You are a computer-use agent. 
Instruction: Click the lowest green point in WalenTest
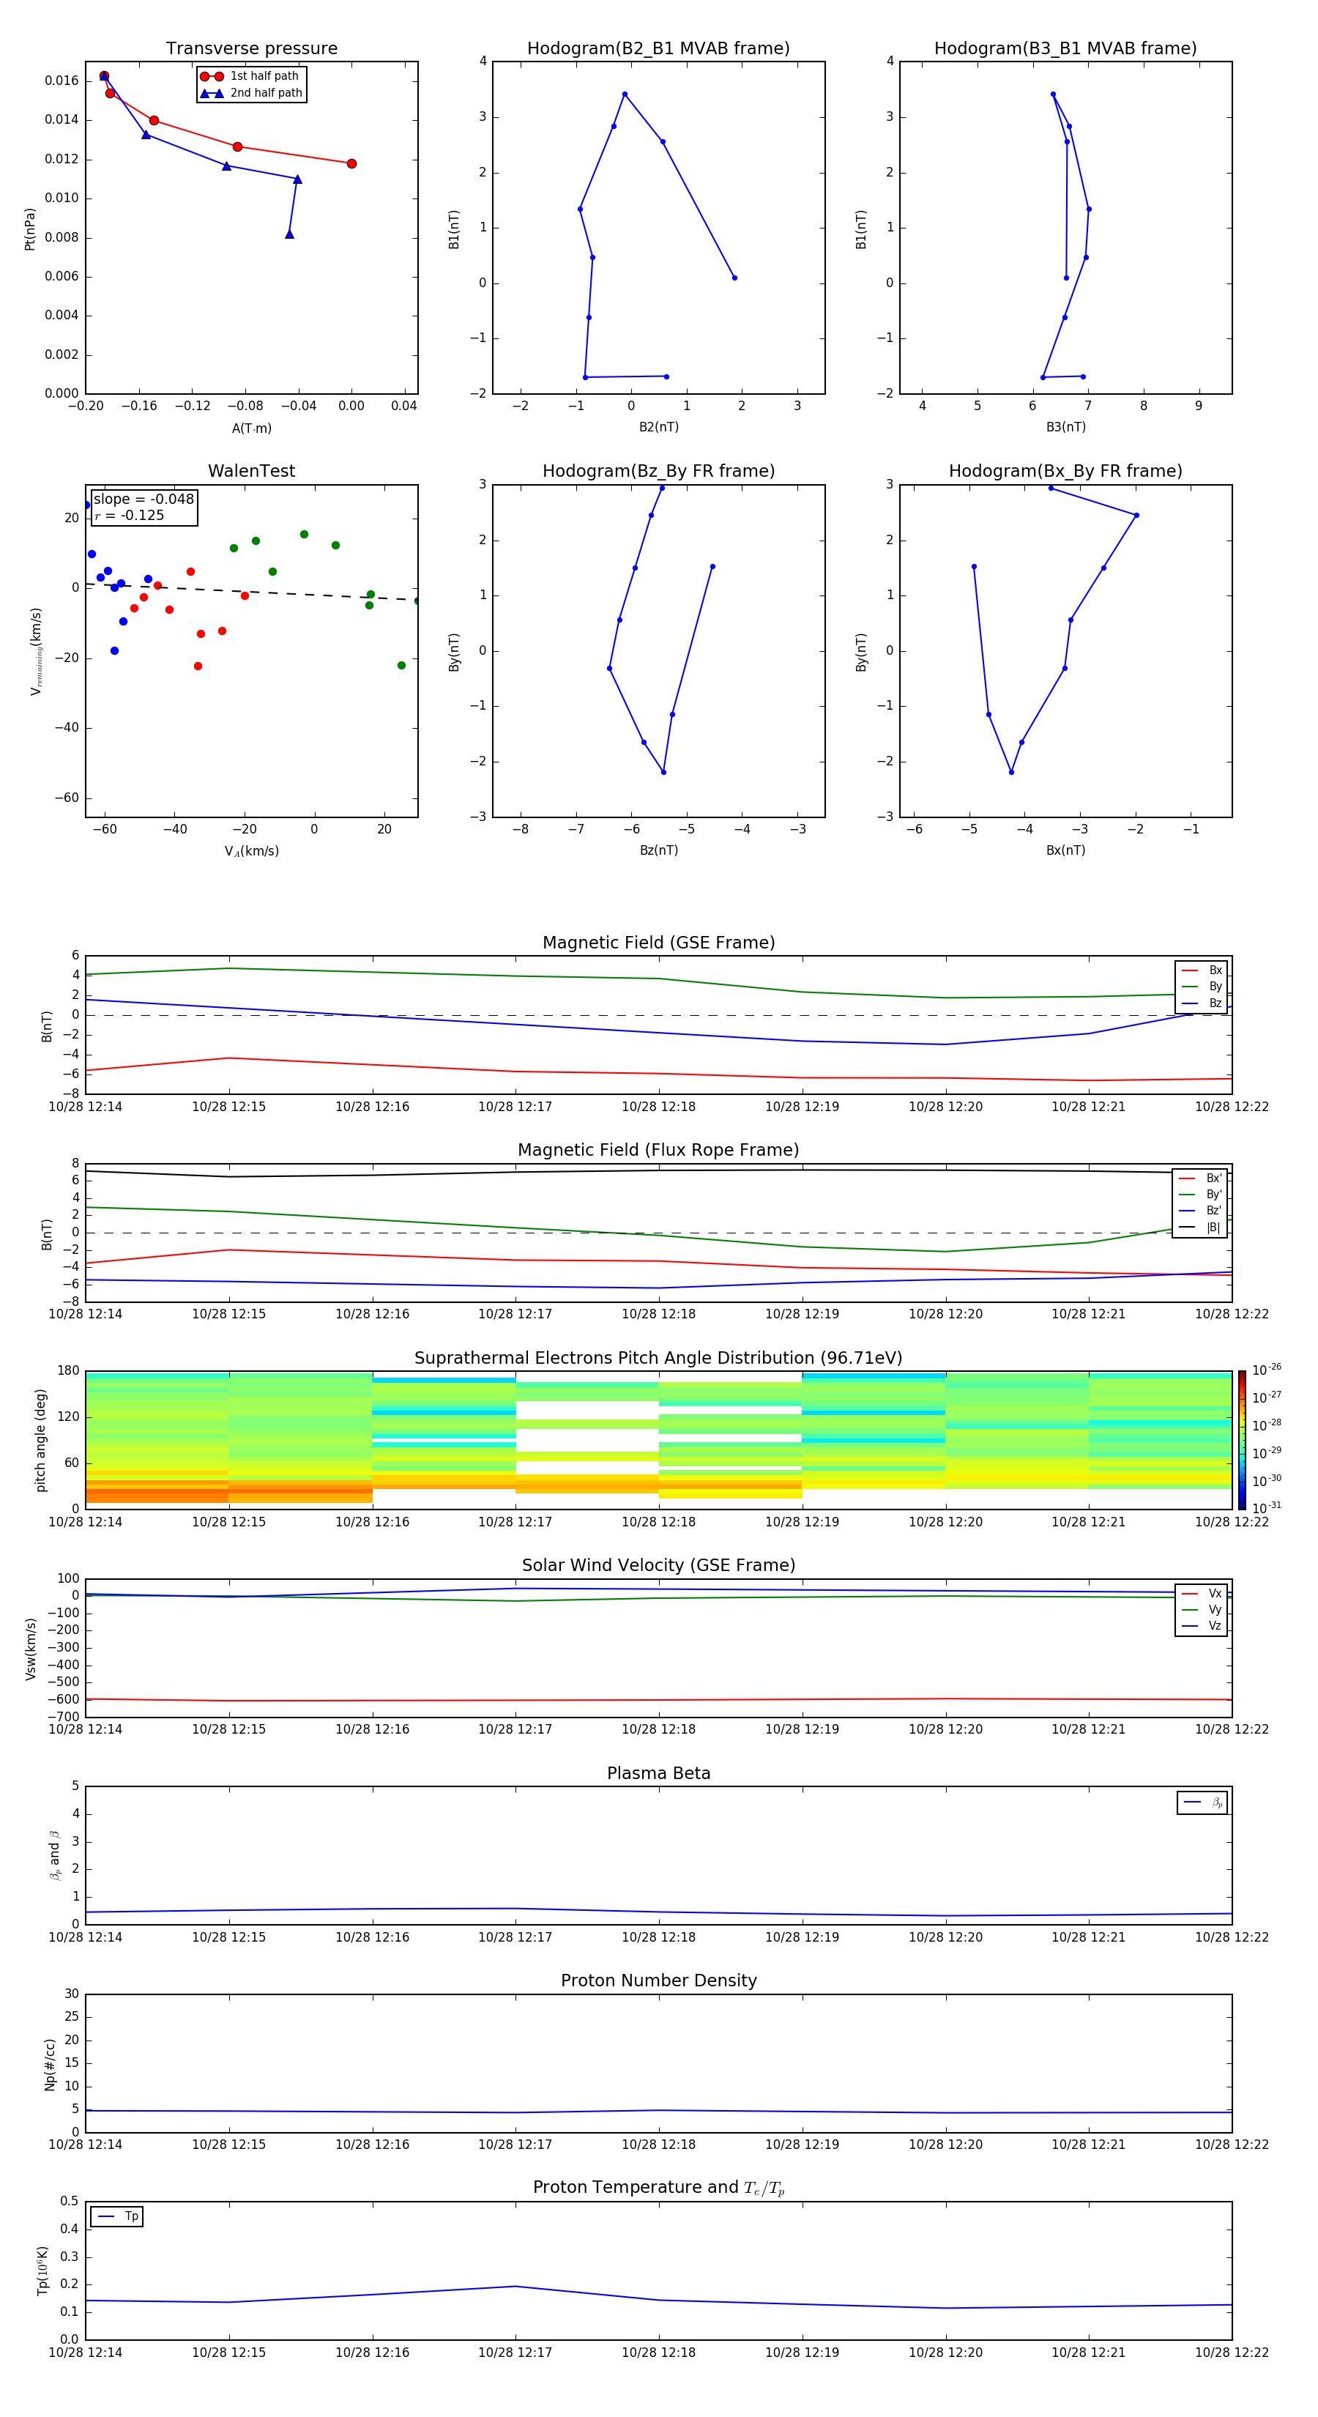[401, 667]
